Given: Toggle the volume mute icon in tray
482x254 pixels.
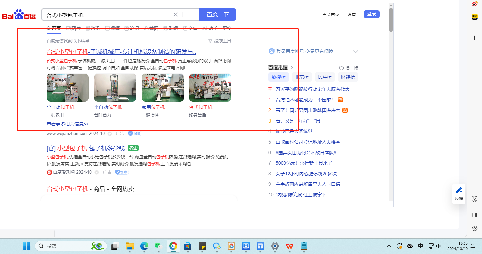Looking at the screenshot, I should tap(439, 246).
